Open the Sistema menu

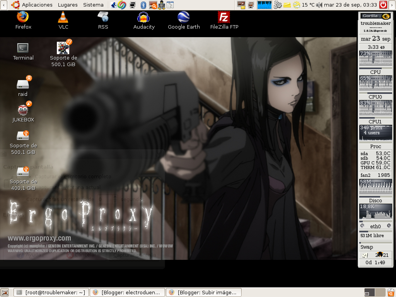[93, 5]
